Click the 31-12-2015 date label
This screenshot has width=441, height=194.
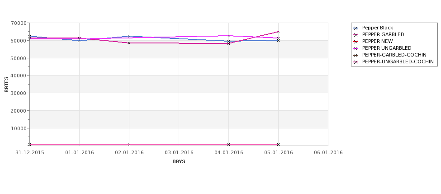tap(29, 153)
